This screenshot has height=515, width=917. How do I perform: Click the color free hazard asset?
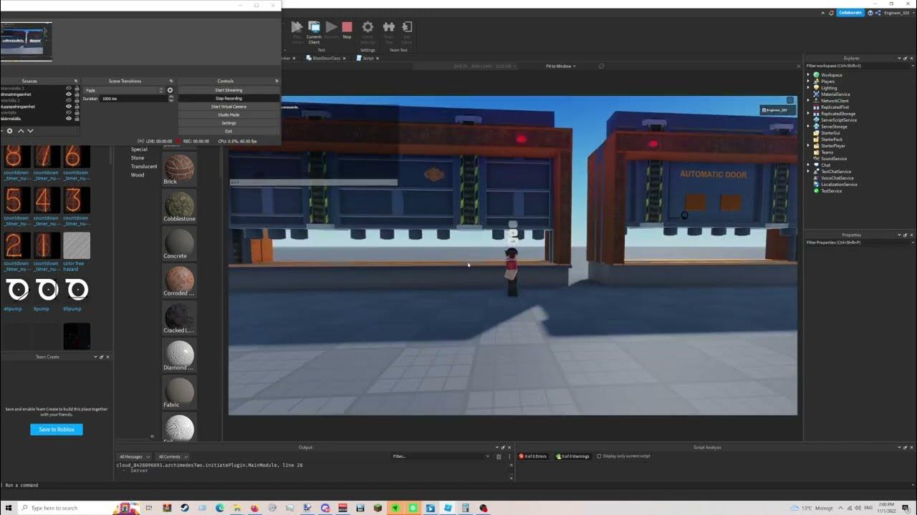76,250
